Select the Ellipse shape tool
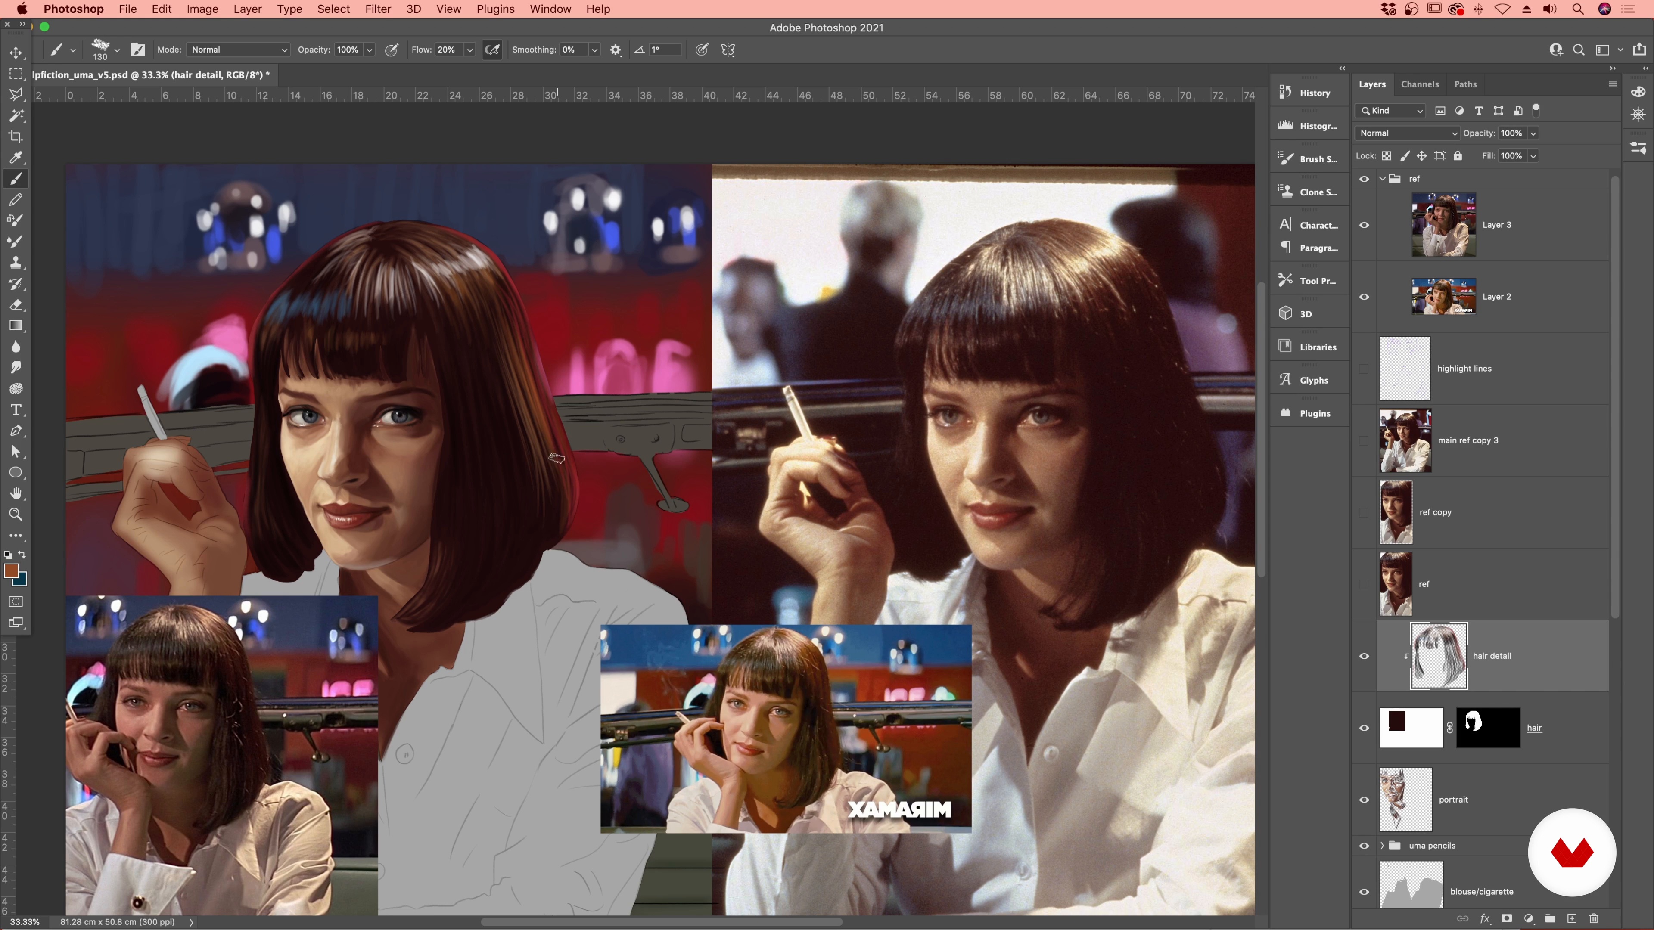The width and height of the screenshot is (1654, 930). (16, 473)
